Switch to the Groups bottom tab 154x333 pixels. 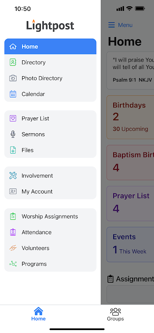[x=115, y=314]
